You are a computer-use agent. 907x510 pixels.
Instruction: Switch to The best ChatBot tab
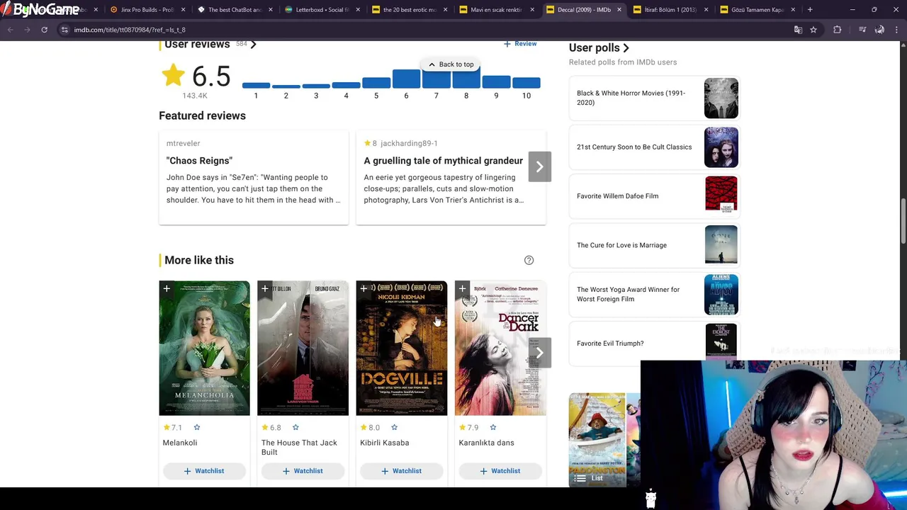coord(229,10)
